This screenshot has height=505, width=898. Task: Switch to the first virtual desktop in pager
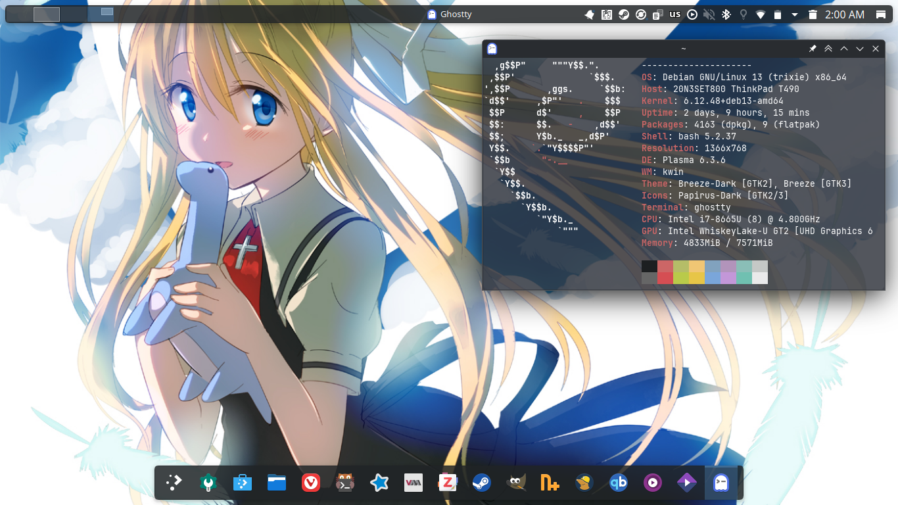click(x=47, y=14)
